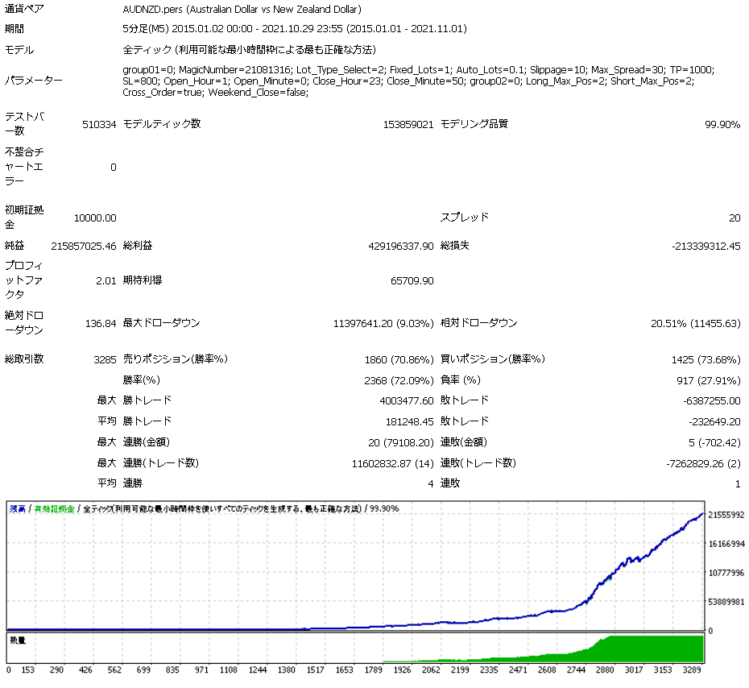Click the test bars value 510334

tap(99, 125)
